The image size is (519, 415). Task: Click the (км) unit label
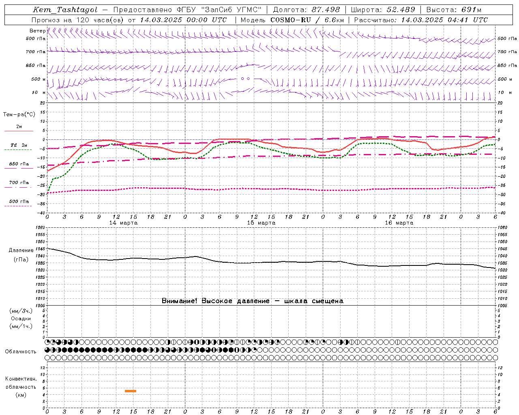(21, 395)
